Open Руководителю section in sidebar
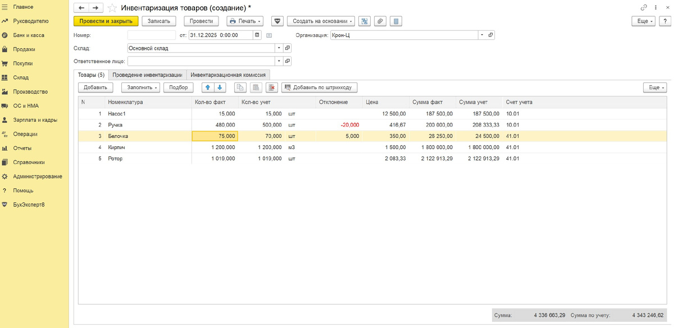Screen dimensions: 674x328 pyautogui.click(x=31, y=21)
